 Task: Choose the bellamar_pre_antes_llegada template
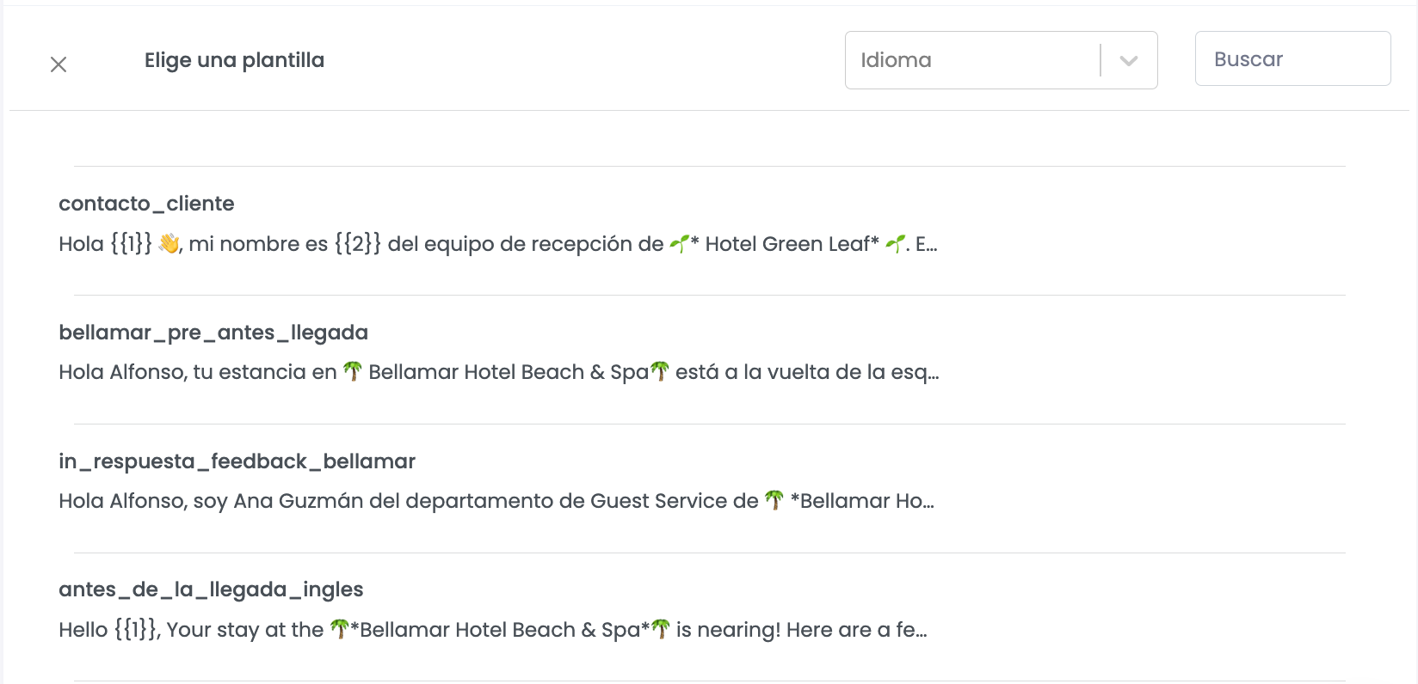213,333
